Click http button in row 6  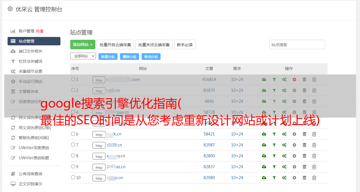click(99, 135)
